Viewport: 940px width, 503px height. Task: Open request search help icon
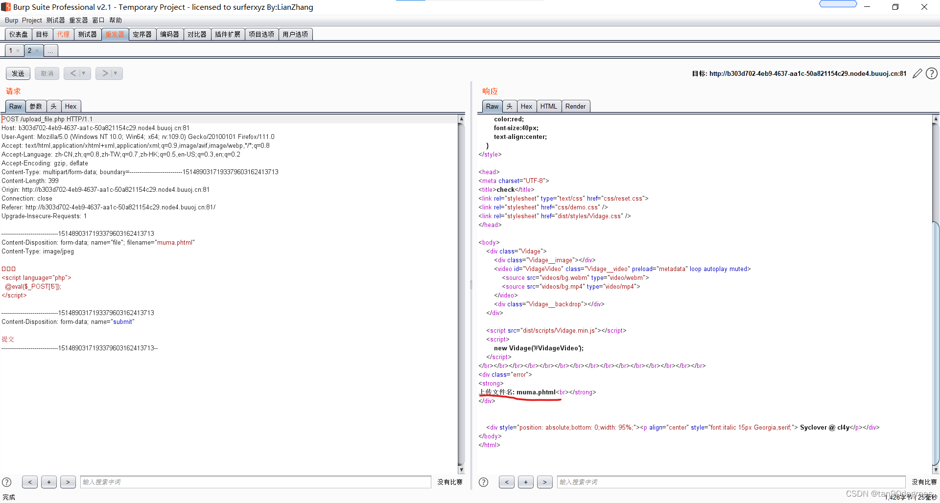(x=7, y=482)
